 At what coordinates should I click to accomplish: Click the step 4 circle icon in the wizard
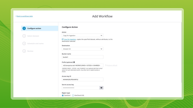pos(24,51)
